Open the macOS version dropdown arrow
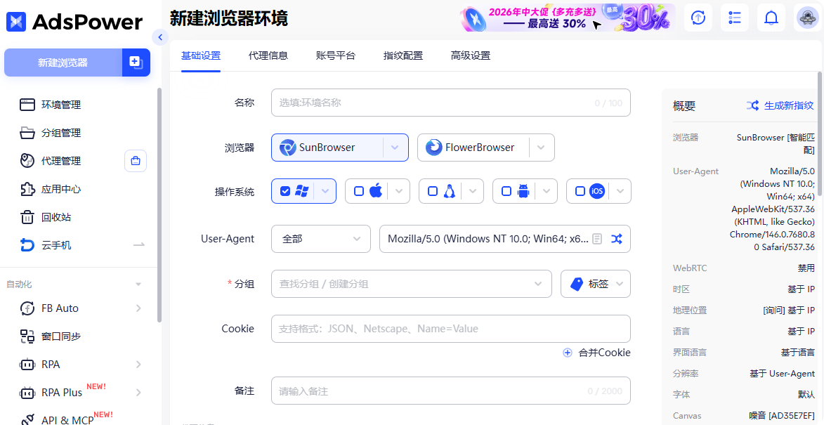The width and height of the screenshot is (824, 425). click(x=399, y=191)
